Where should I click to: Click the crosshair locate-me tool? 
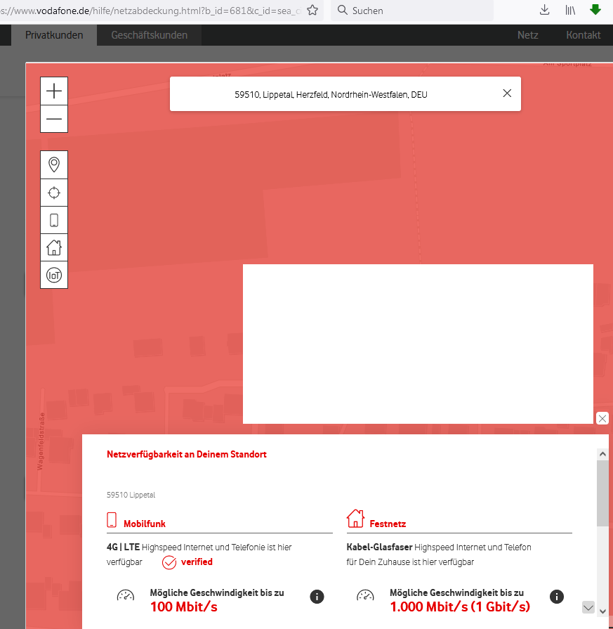tap(54, 193)
